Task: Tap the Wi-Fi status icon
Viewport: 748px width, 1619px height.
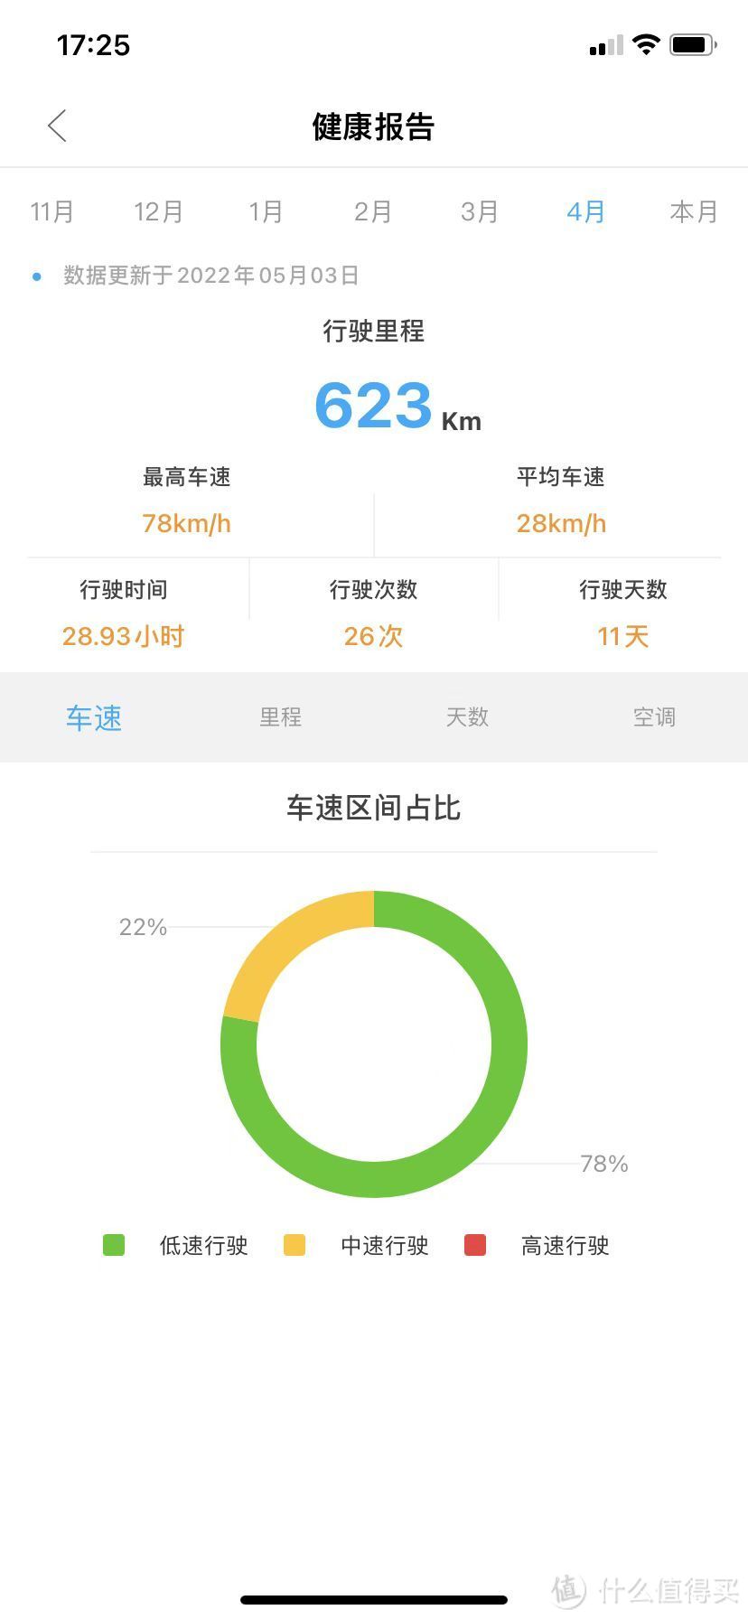Action: 646,44
